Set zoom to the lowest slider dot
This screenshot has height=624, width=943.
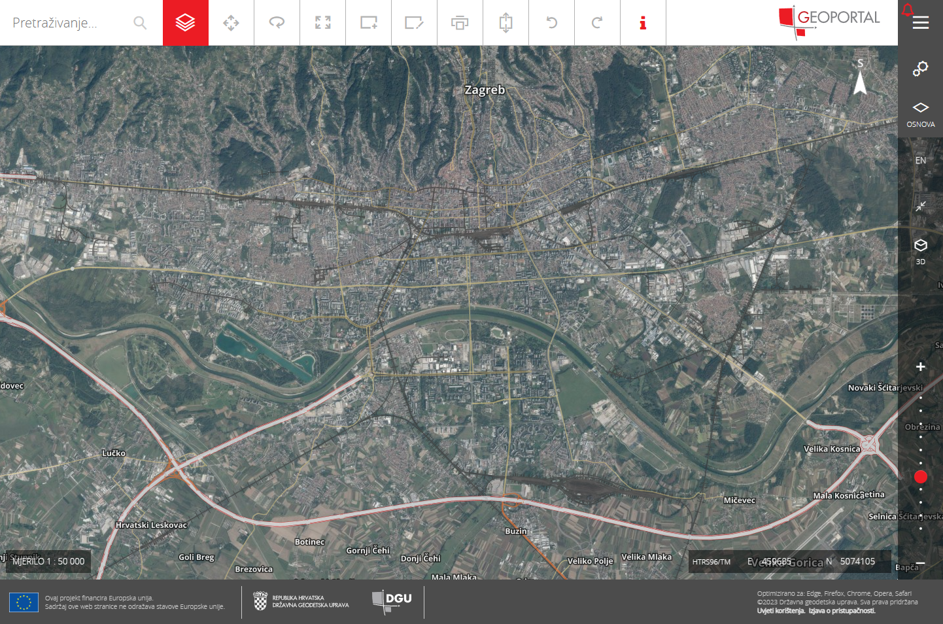(921, 529)
